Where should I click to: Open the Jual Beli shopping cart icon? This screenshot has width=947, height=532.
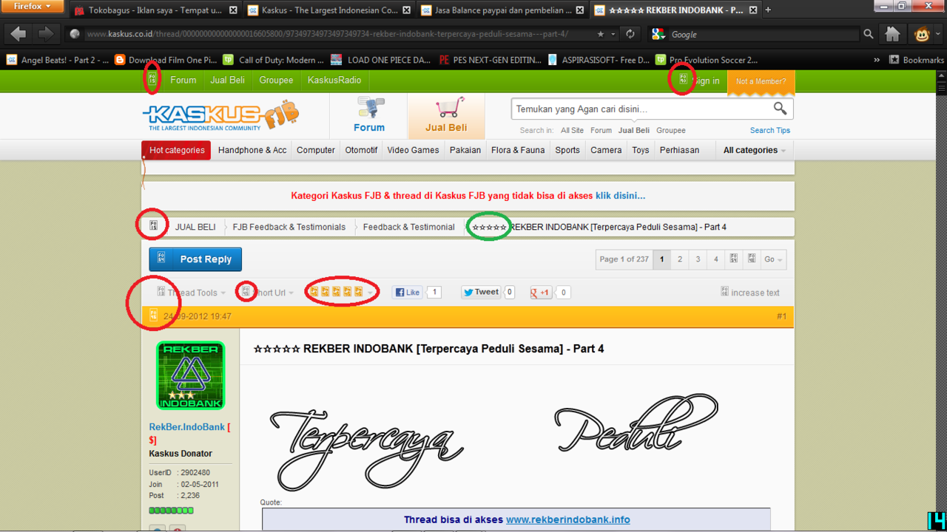446,115
